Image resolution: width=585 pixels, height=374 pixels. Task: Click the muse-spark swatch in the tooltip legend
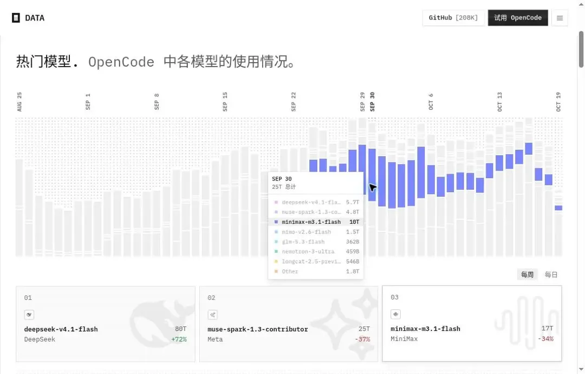(276, 212)
